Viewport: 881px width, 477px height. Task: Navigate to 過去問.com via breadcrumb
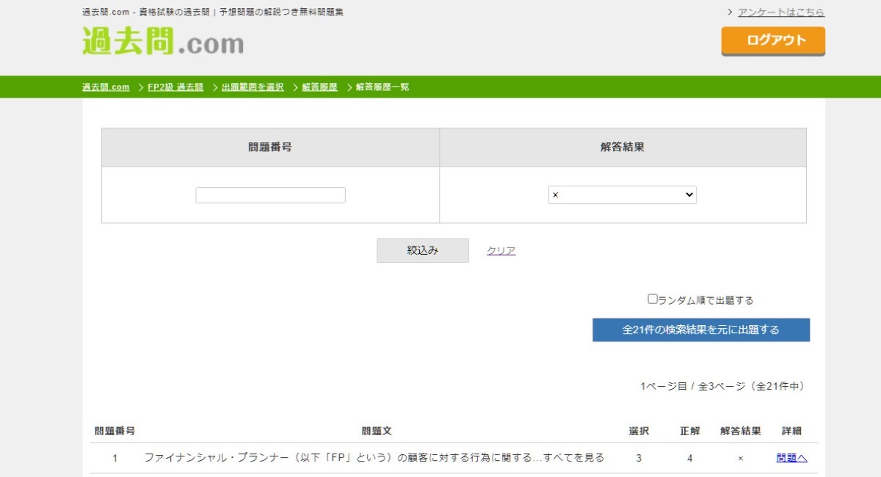pos(105,87)
